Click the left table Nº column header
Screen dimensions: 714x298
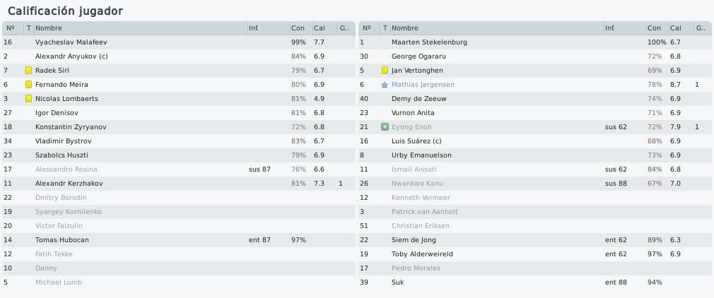pos(13,28)
